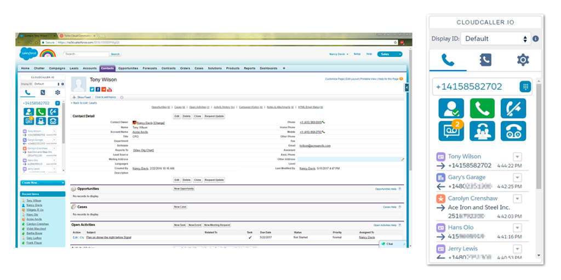
Task: Click the Show Feed button
Action: pyautogui.click(x=82, y=97)
